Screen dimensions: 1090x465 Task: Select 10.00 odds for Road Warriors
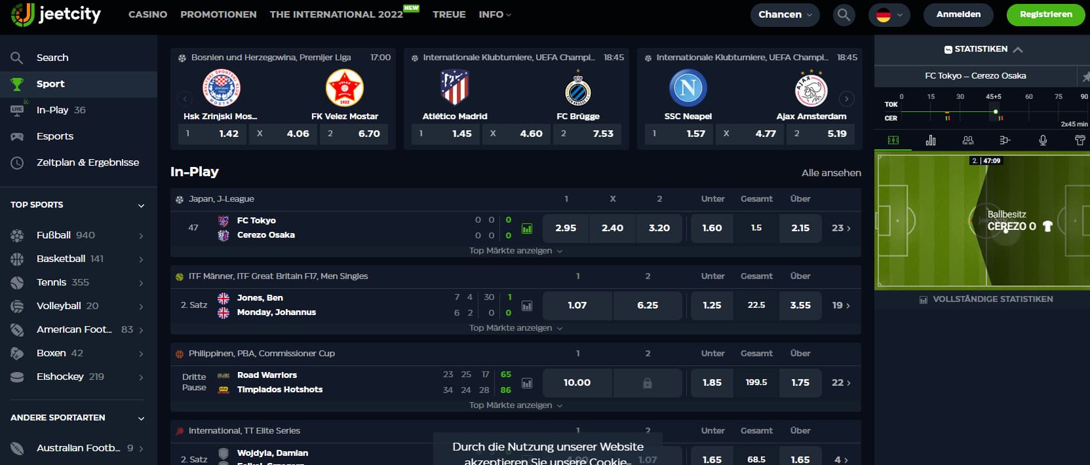click(x=577, y=382)
